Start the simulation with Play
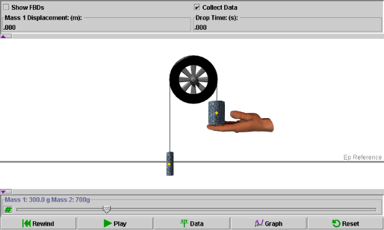 tap(115, 223)
